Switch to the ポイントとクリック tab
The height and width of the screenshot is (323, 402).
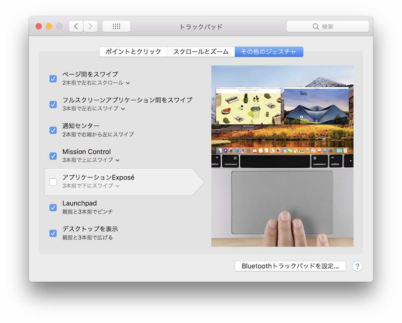[x=133, y=51]
